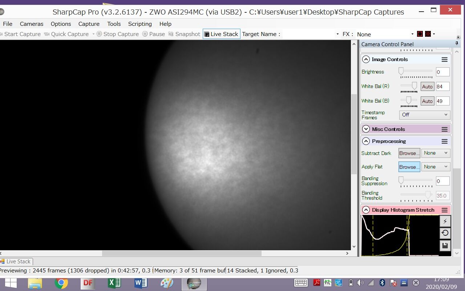Open the dropdown next to crosshair overlay icon
This screenshot has height=291, width=465.
point(434,34)
